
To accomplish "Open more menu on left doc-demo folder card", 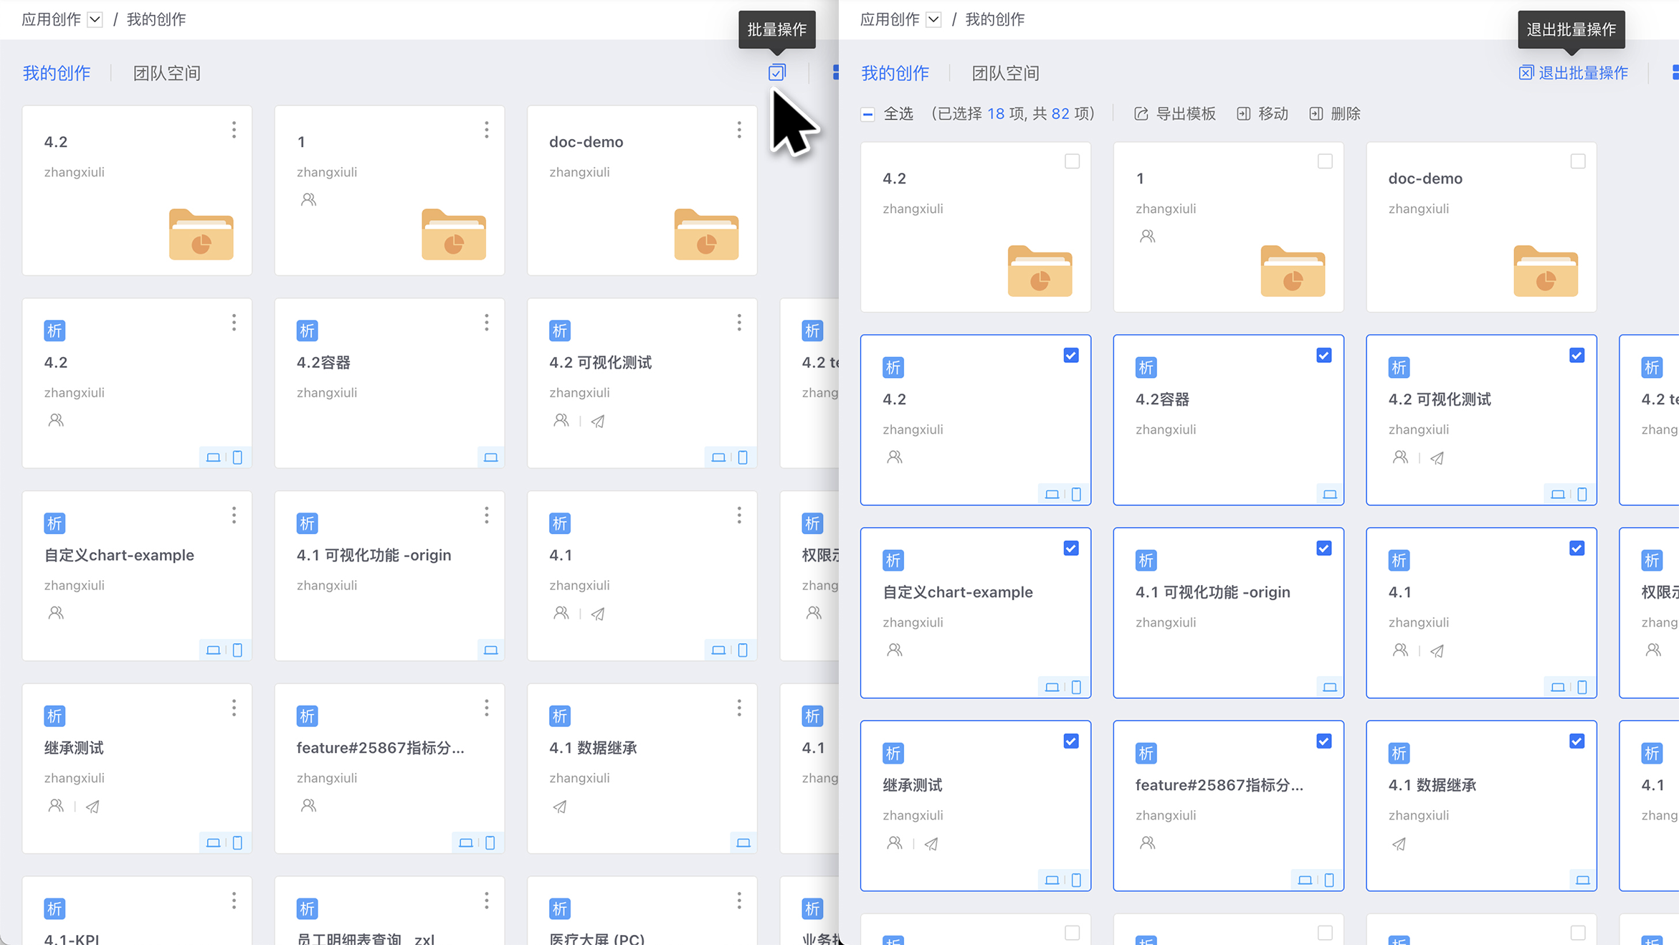I will (739, 130).
